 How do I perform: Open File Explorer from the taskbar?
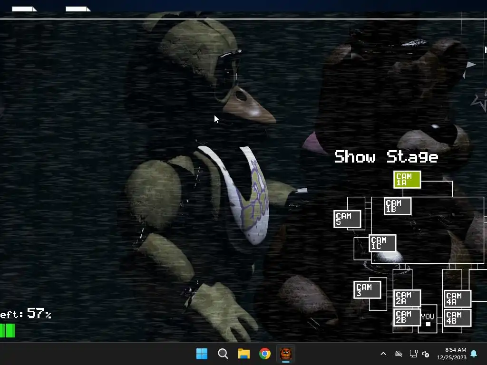click(244, 354)
